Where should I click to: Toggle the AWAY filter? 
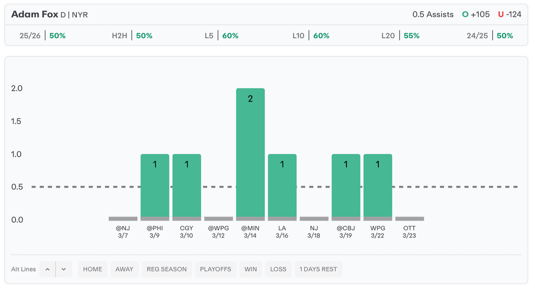click(124, 269)
